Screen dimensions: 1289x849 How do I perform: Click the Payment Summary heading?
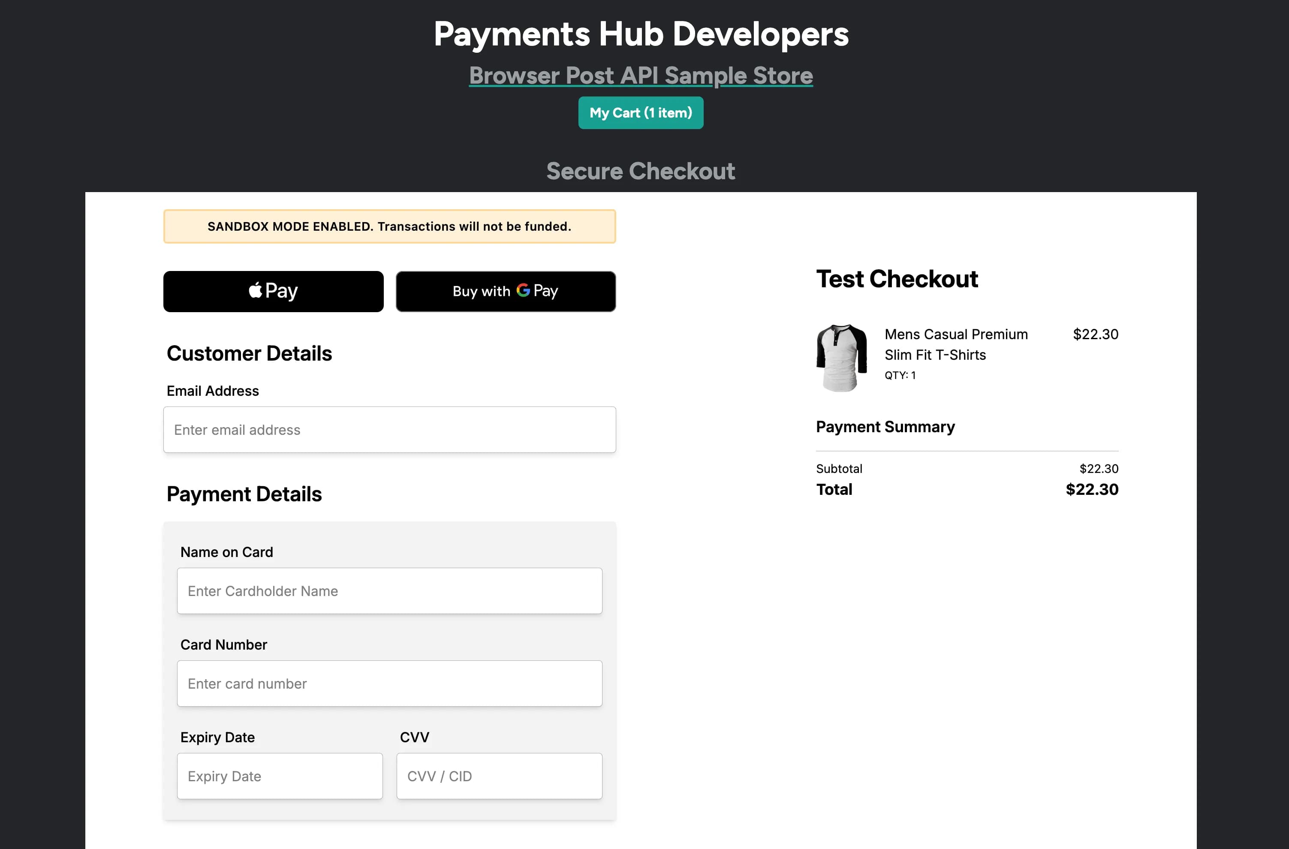click(885, 427)
